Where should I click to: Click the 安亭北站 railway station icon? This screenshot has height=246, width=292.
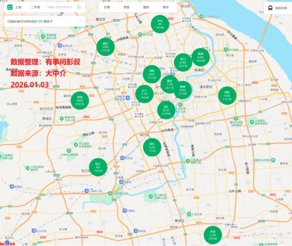pyautogui.click(x=60, y=46)
